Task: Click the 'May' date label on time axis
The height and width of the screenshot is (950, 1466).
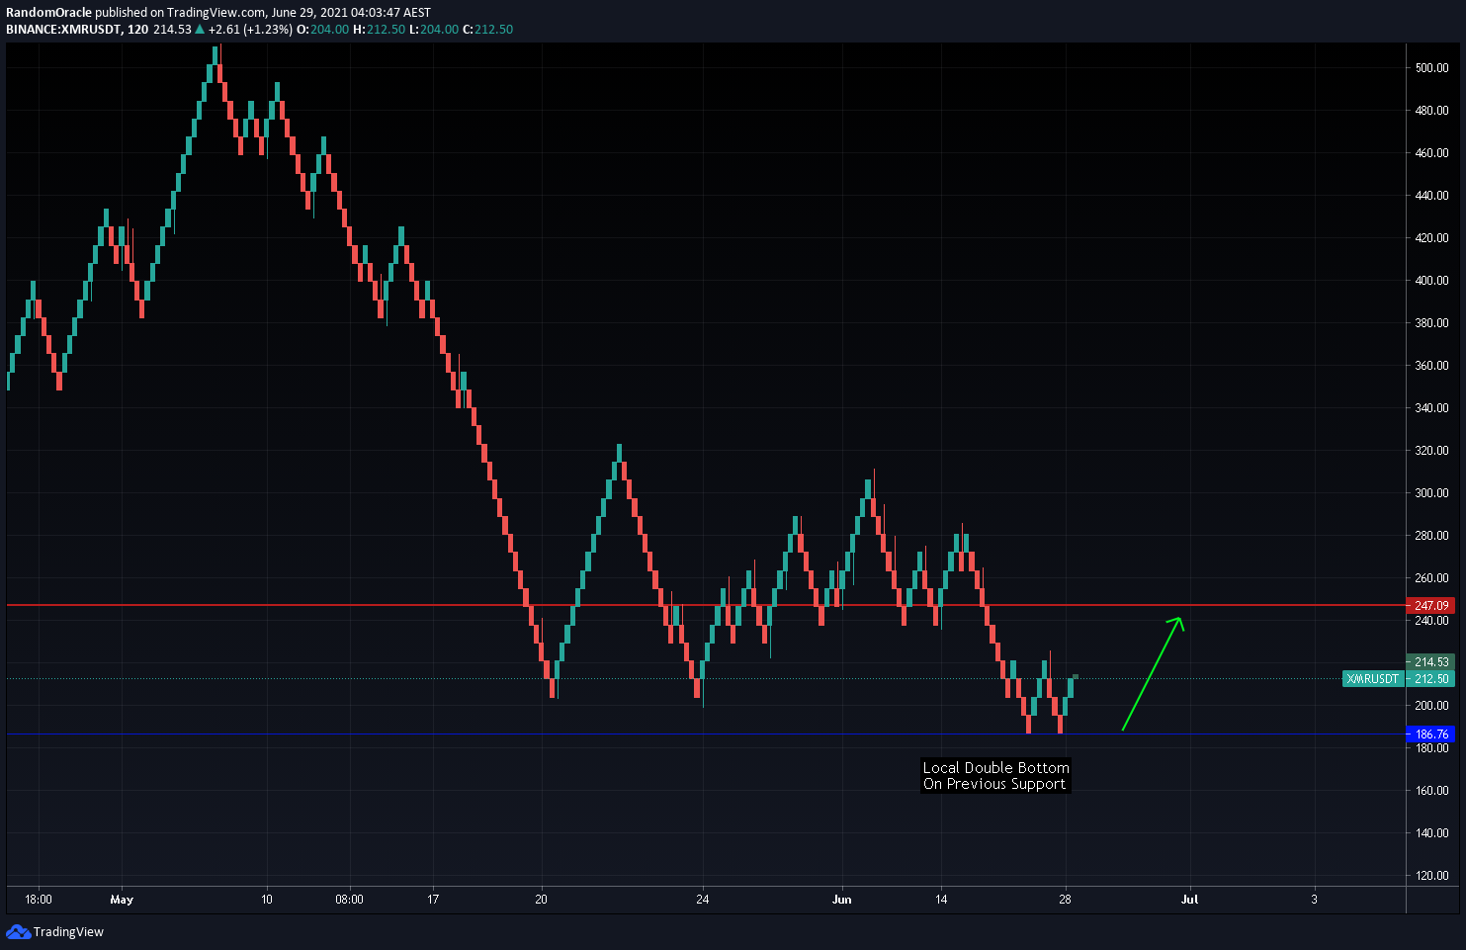Action: click(x=122, y=900)
